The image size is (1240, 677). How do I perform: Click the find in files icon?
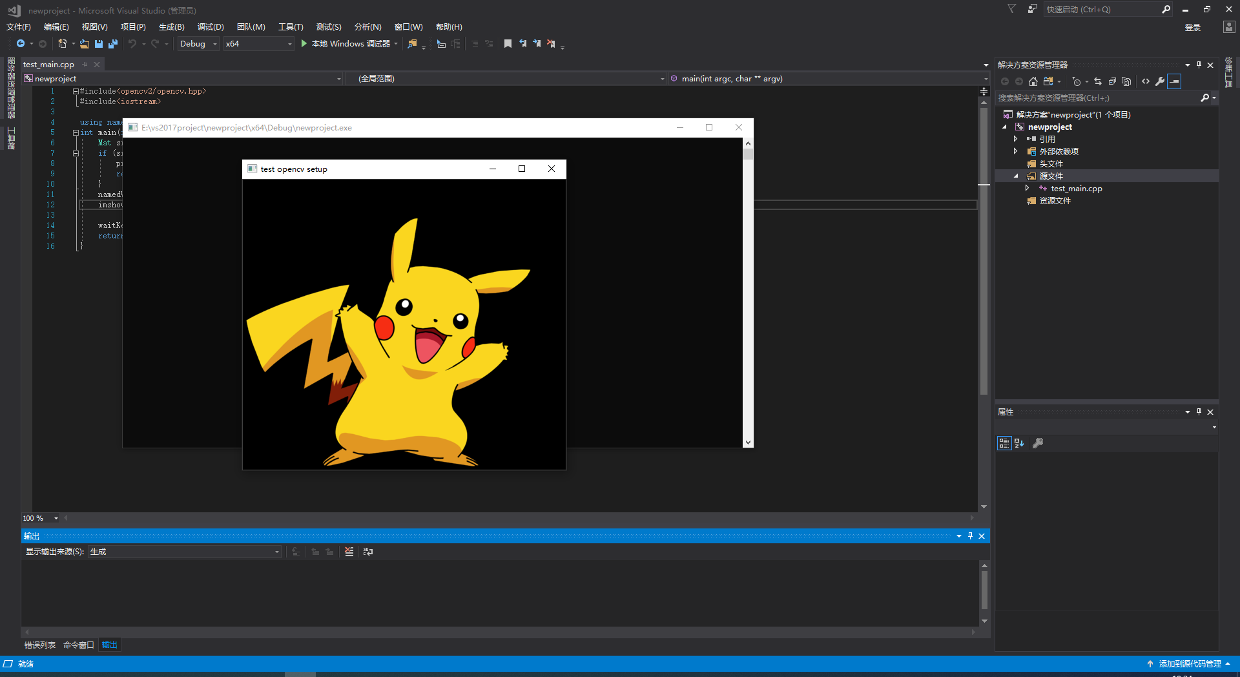click(x=412, y=44)
